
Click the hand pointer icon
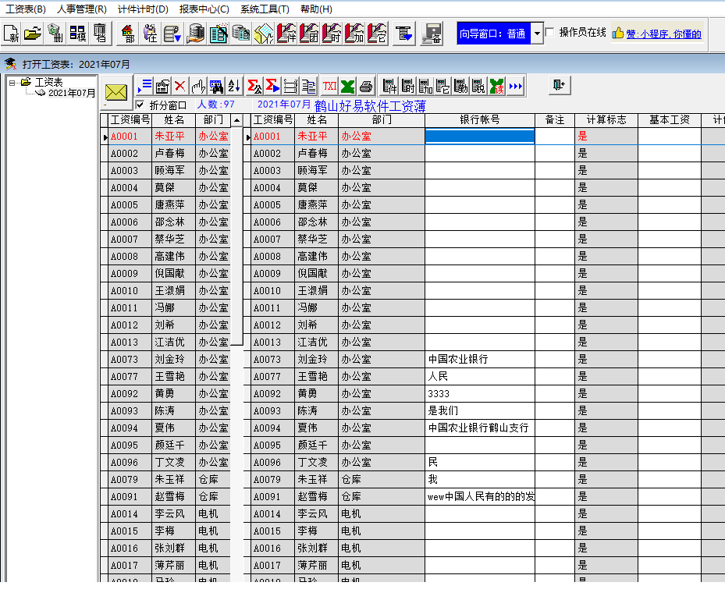[198, 86]
